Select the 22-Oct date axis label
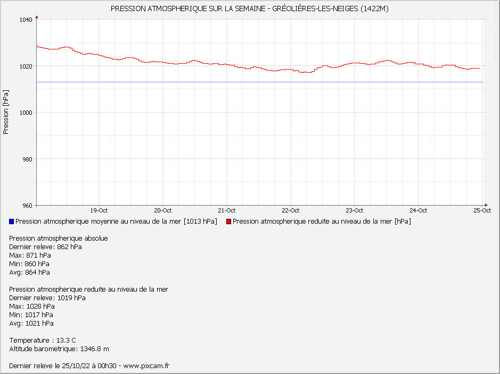The width and height of the screenshot is (500, 374). pyautogui.click(x=291, y=210)
